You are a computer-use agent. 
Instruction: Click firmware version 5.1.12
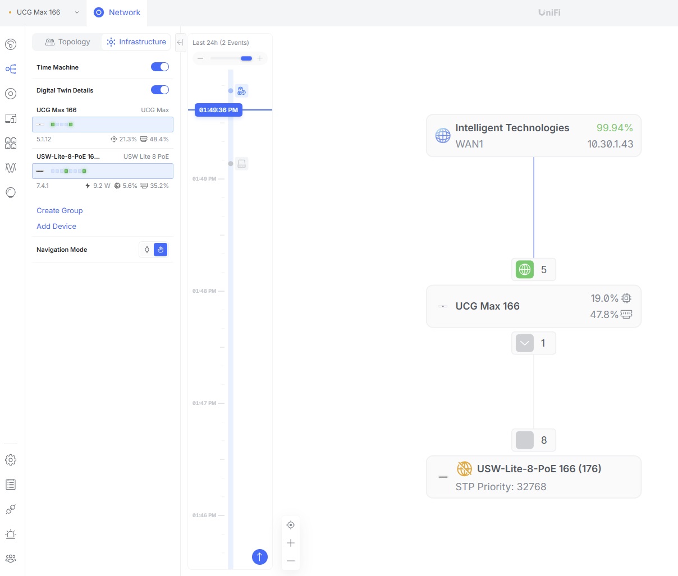pyautogui.click(x=44, y=139)
